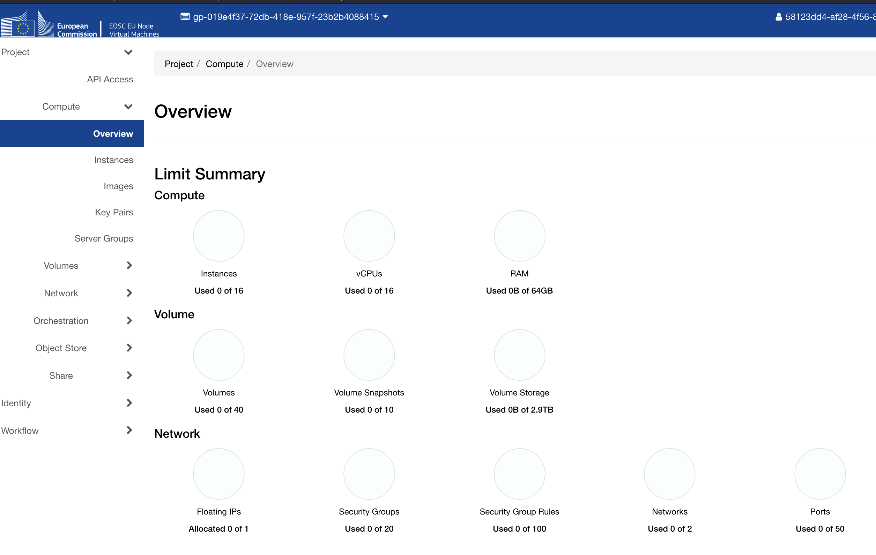Click the Ports pie chart

pyautogui.click(x=819, y=474)
